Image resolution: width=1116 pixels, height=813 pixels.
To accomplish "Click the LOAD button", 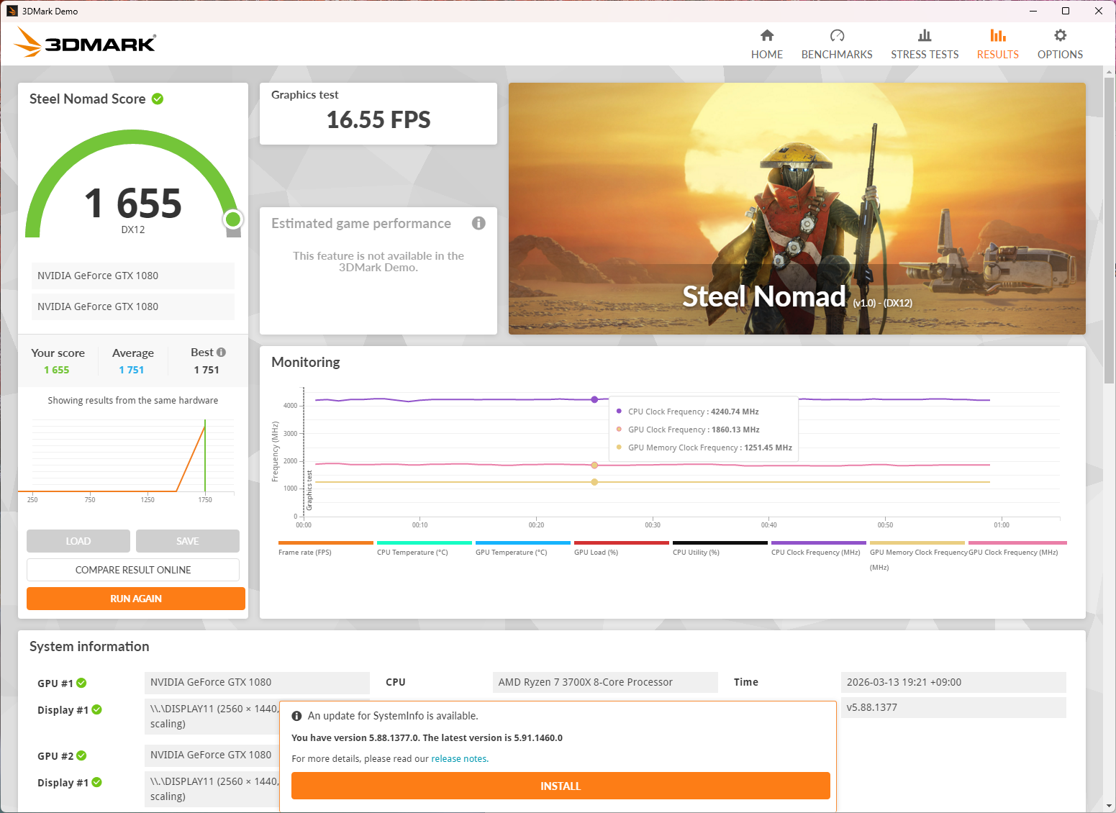I will pyautogui.click(x=78, y=541).
